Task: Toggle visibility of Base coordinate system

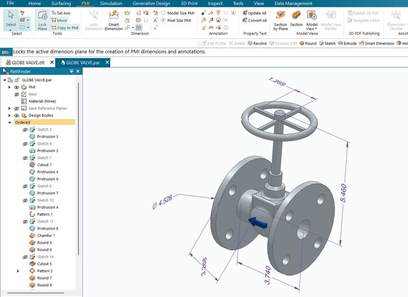Action: coord(17,94)
